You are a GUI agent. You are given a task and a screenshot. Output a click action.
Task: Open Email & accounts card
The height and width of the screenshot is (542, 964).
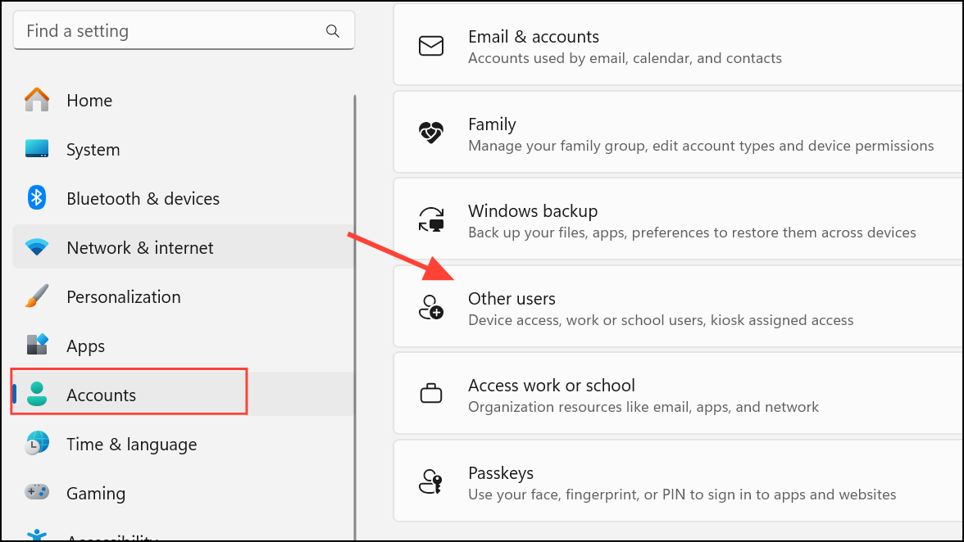(678, 45)
